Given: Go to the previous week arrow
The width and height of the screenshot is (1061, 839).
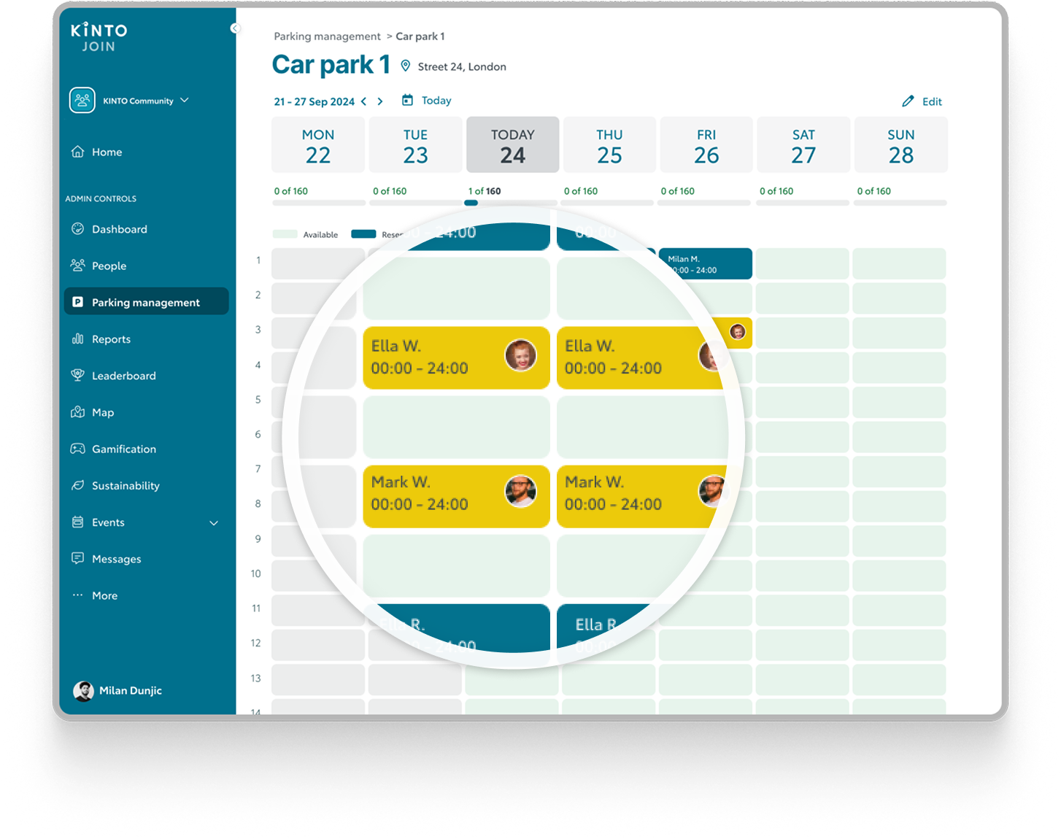Looking at the screenshot, I should (364, 101).
